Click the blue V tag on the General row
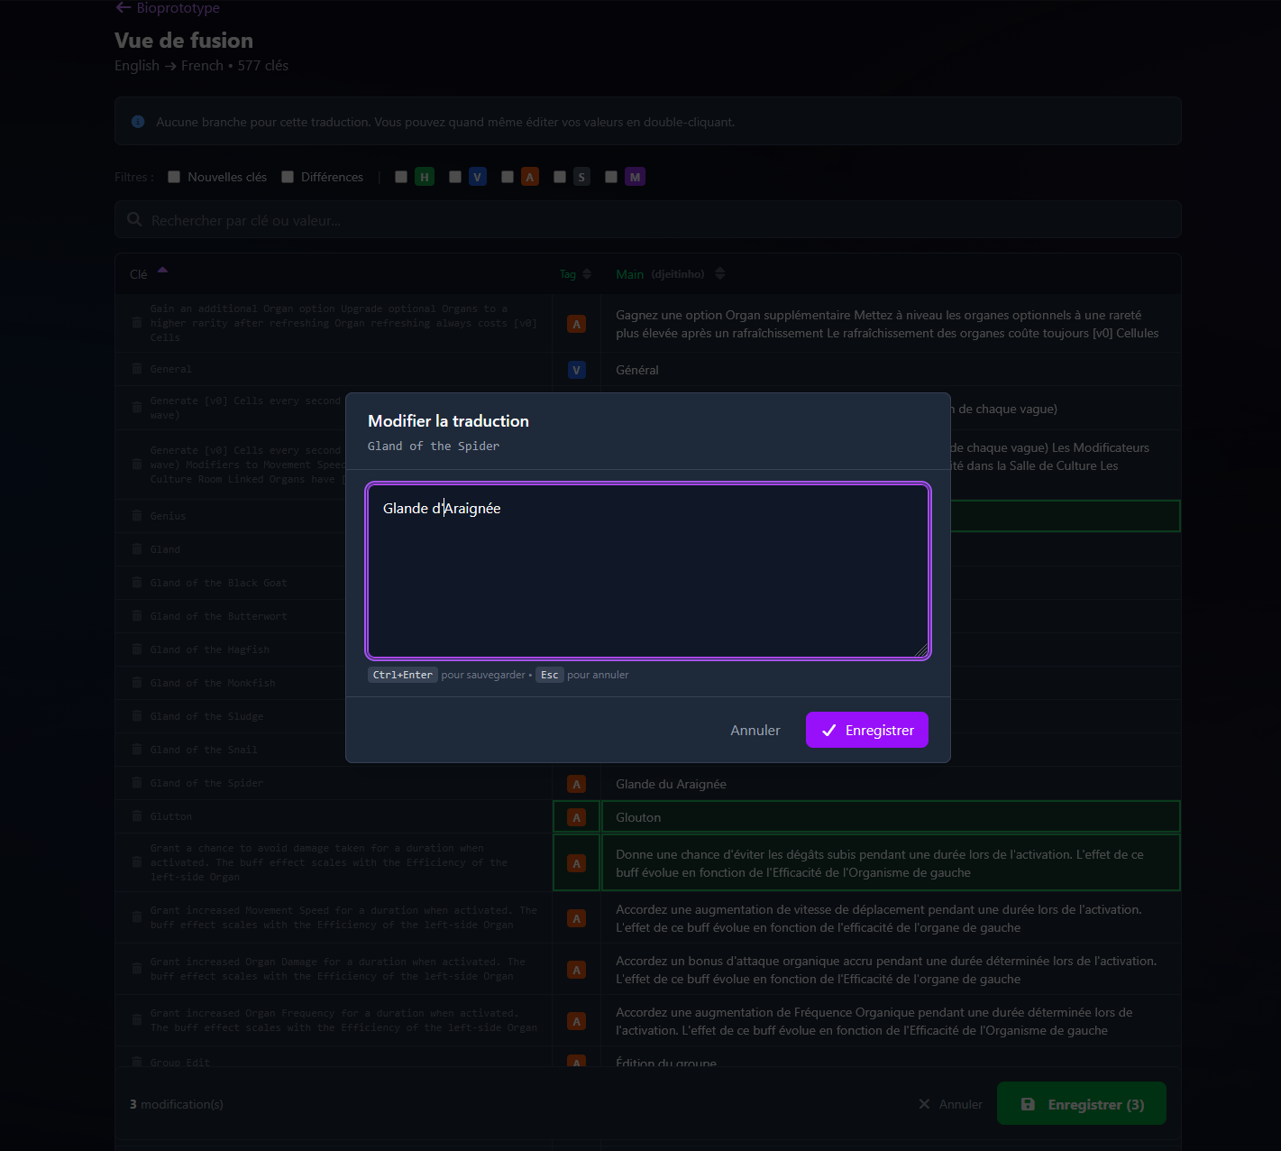The width and height of the screenshot is (1281, 1151). (576, 369)
